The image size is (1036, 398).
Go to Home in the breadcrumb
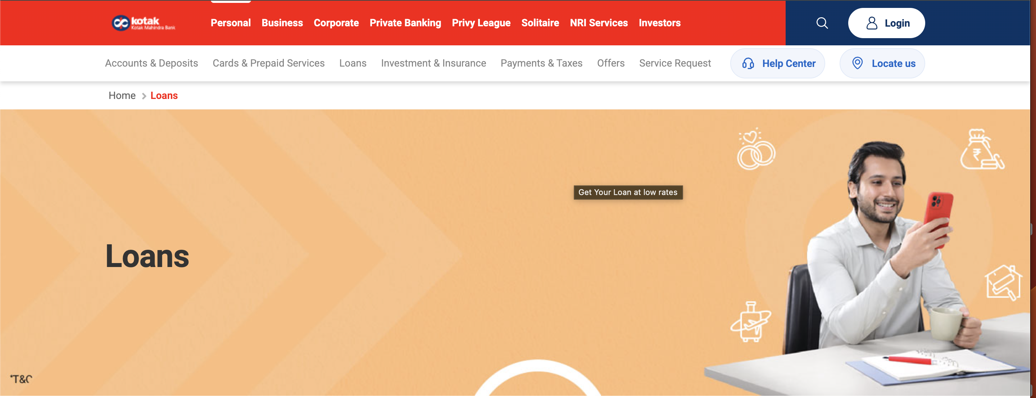122,95
